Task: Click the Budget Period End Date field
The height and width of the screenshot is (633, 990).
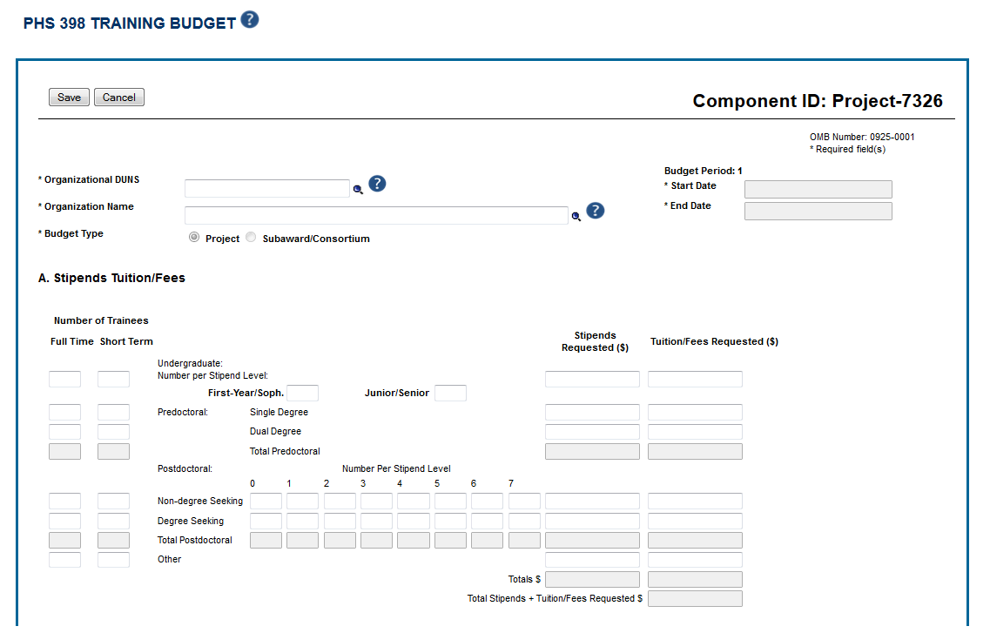Action: tap(818, 212)
